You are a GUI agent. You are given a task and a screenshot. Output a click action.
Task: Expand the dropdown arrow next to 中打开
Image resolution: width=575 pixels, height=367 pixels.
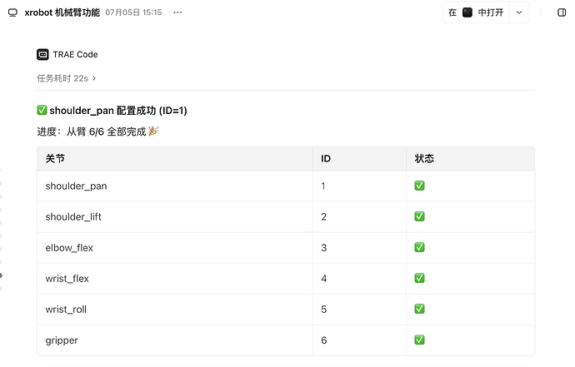tap(519, 12)
